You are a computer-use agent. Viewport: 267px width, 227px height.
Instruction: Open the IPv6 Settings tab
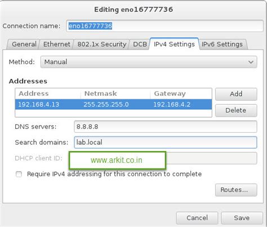(x=222, y=44)
